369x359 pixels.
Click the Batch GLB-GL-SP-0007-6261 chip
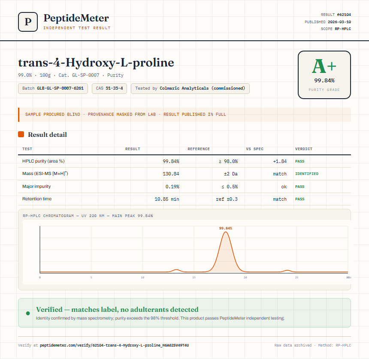[53, 88]
